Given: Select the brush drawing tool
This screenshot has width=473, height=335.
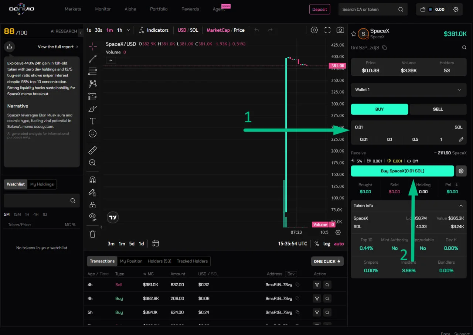Looking at the screenshot, I should coord(93,109).
